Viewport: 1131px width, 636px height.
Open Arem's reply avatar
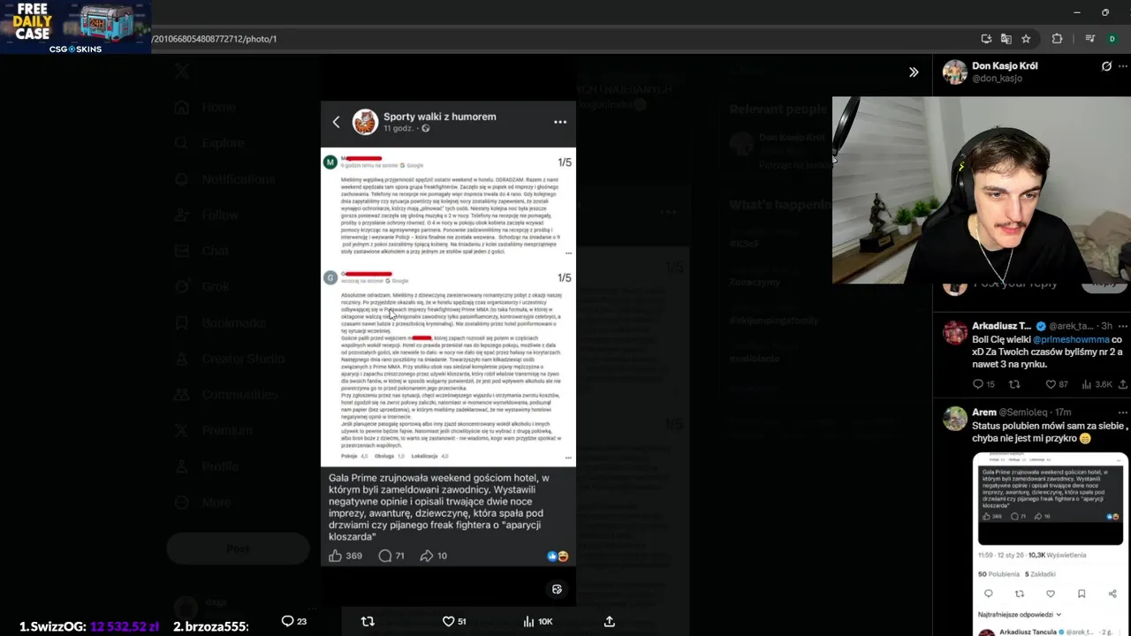coord(954,418)
